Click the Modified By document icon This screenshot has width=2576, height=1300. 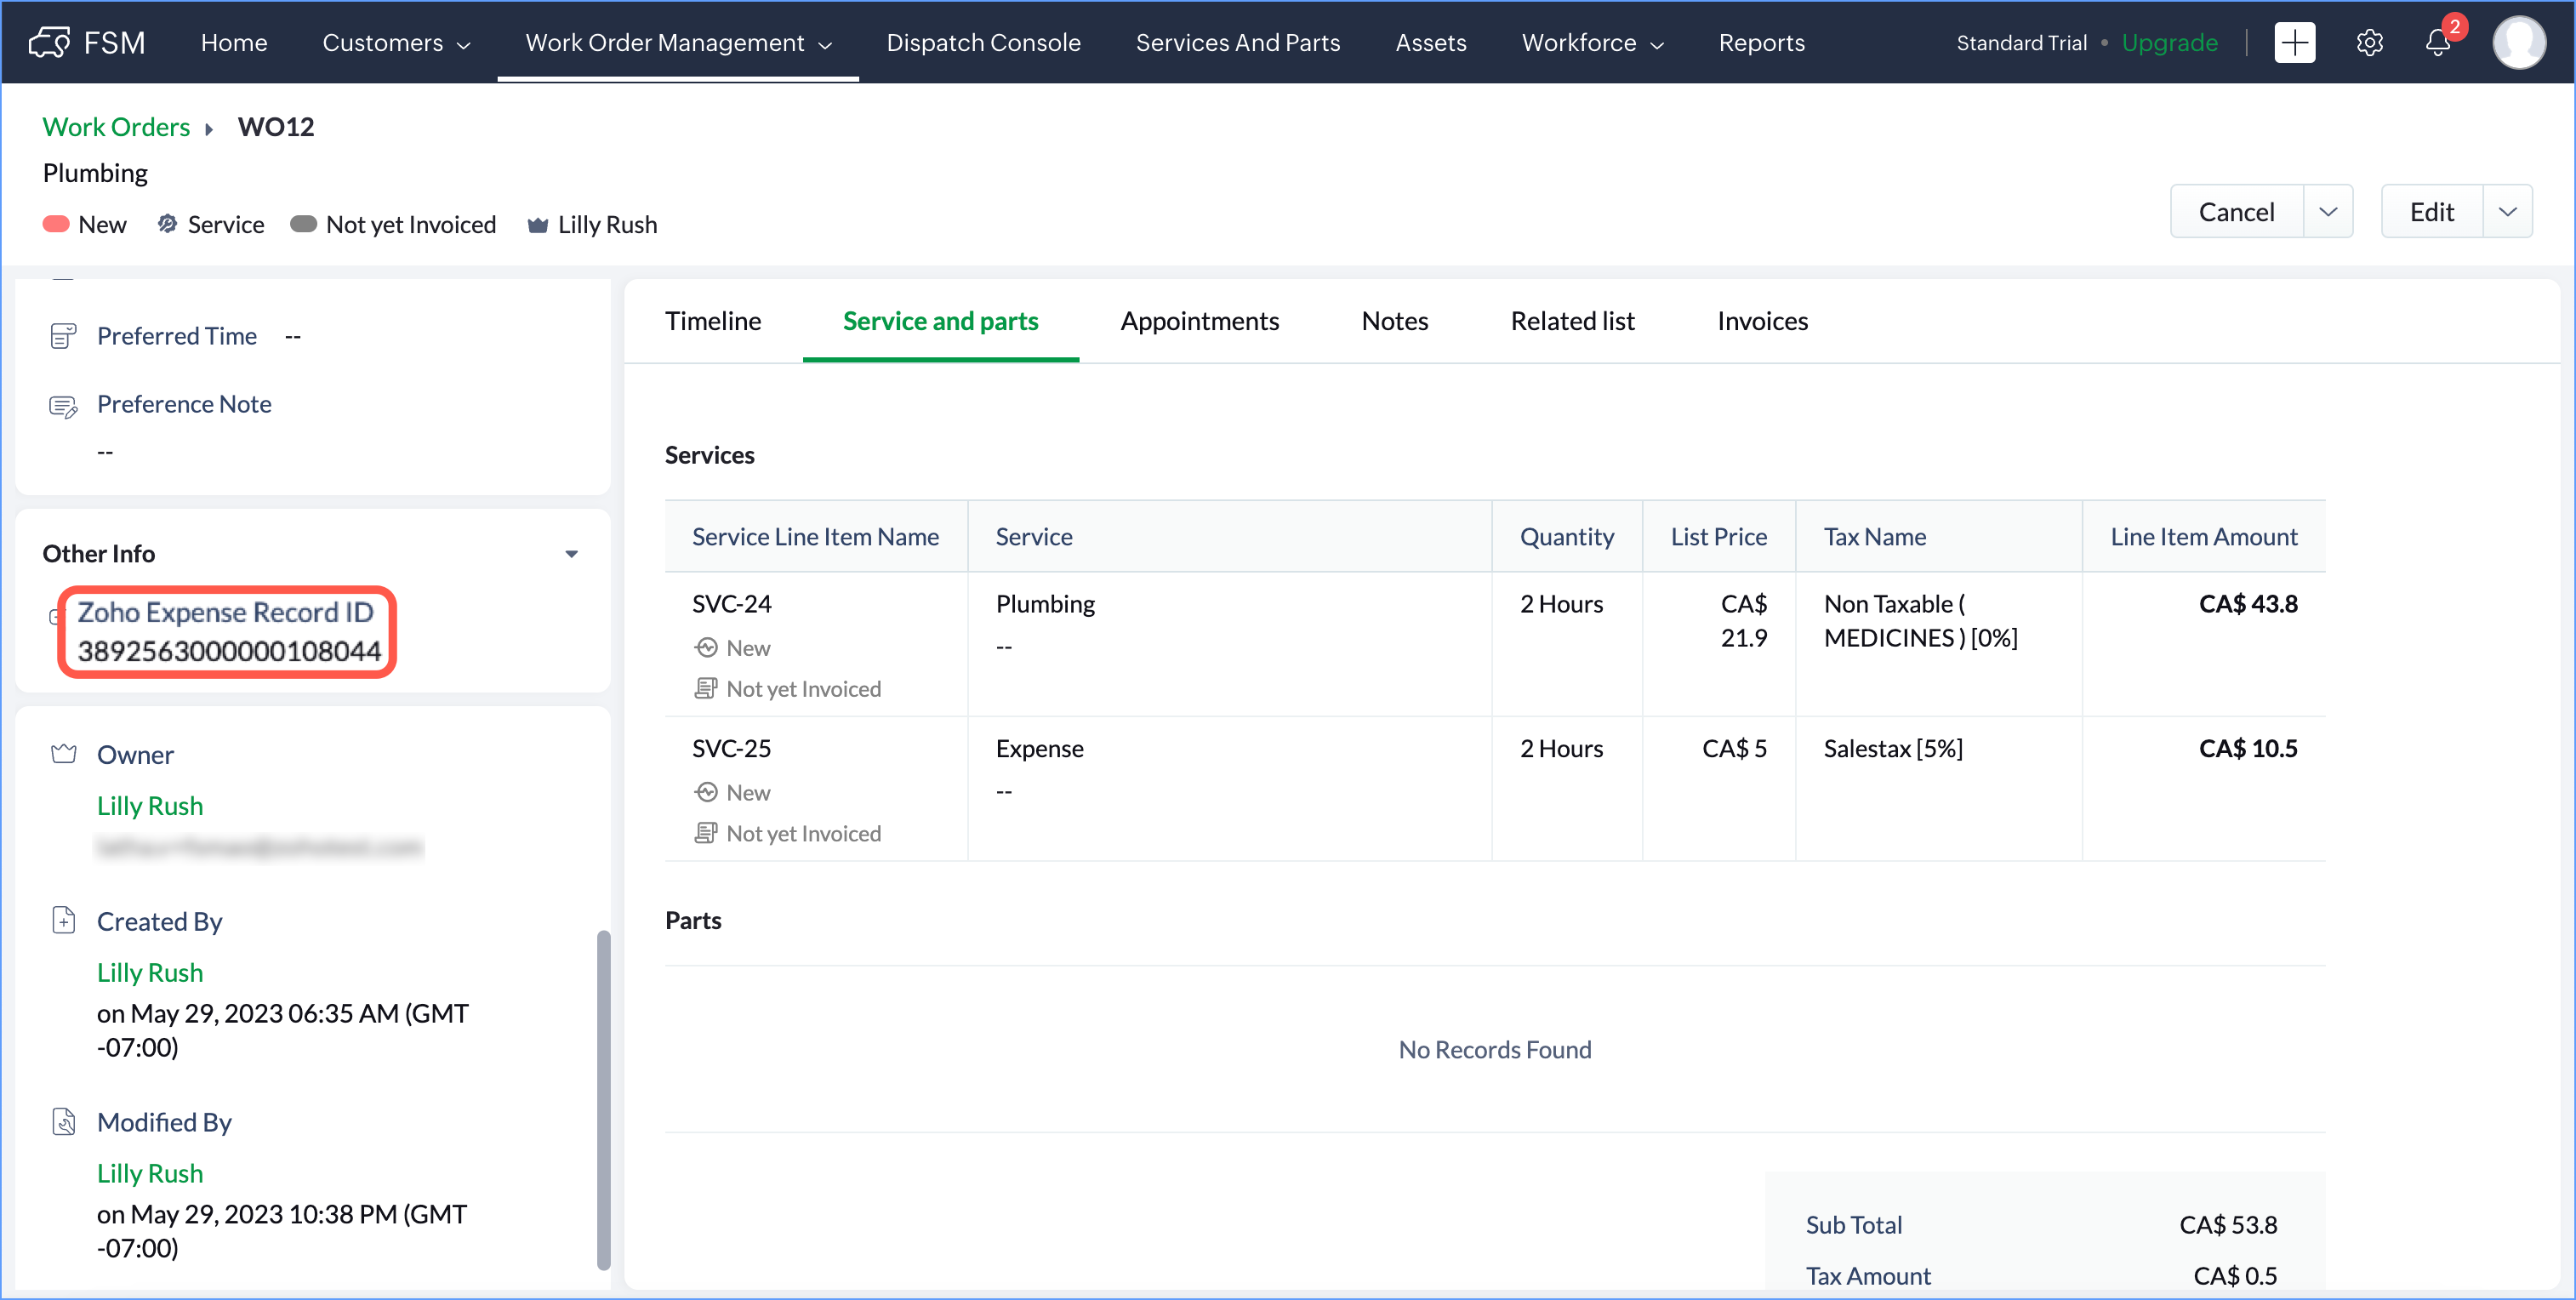point(63,1122)
